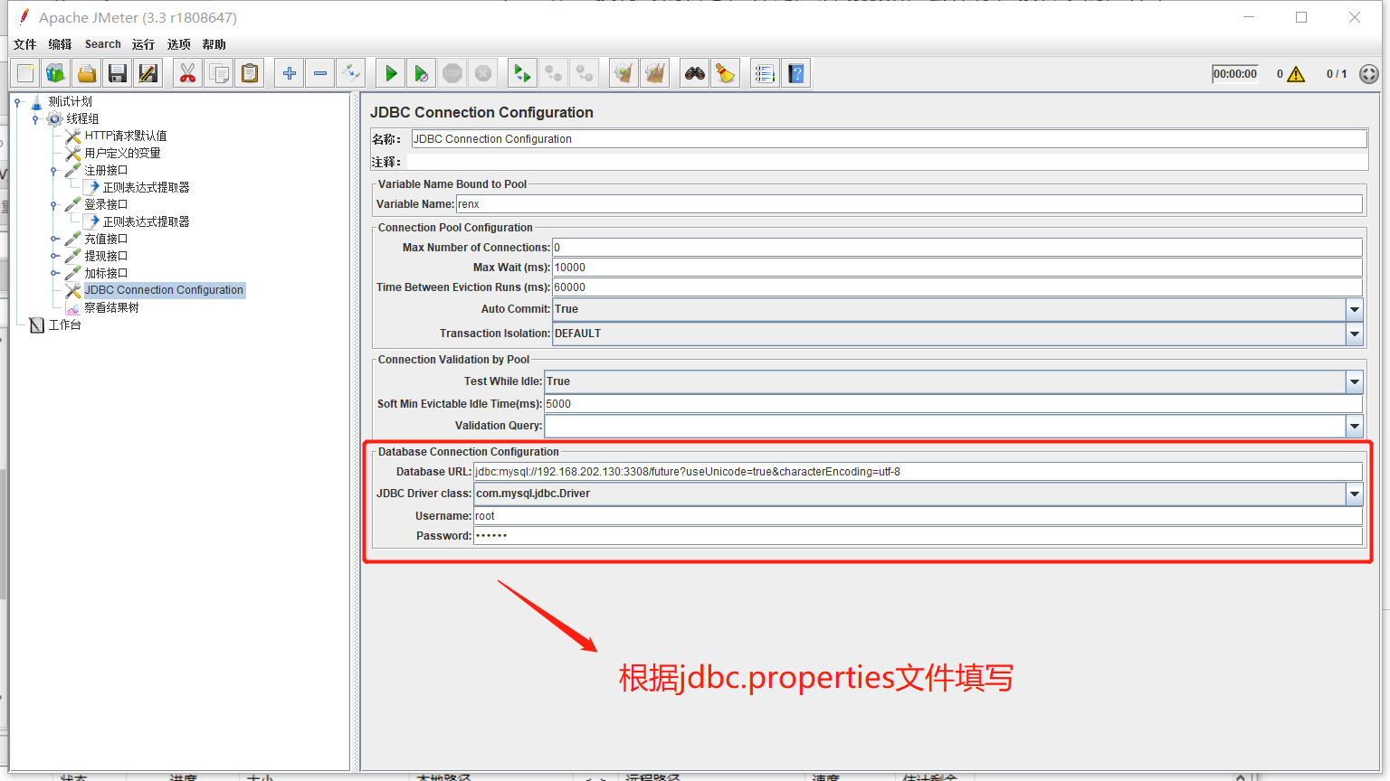Expand the 充值接口 tree node
1390x781 pixels.
54,240
